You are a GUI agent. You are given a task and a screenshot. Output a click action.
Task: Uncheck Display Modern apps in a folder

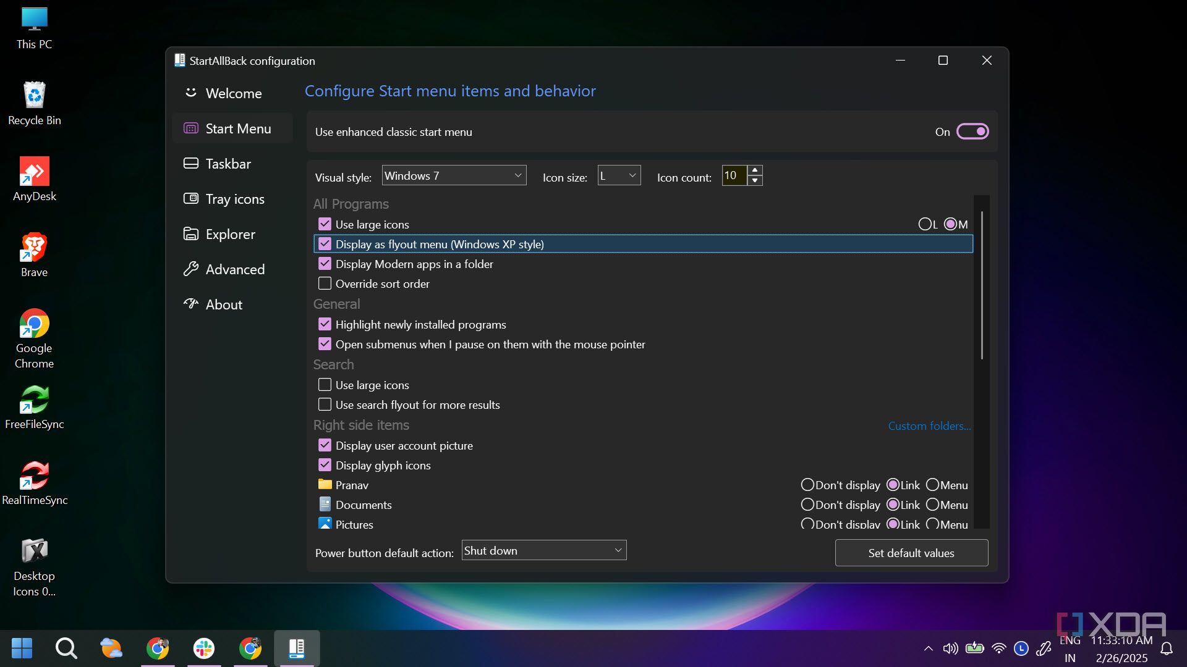[x=325, y=263]
